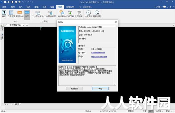Toggle 线宽 lineweight in status bar
This screenshot has height=113, width=175.
[x=151, y=111]
